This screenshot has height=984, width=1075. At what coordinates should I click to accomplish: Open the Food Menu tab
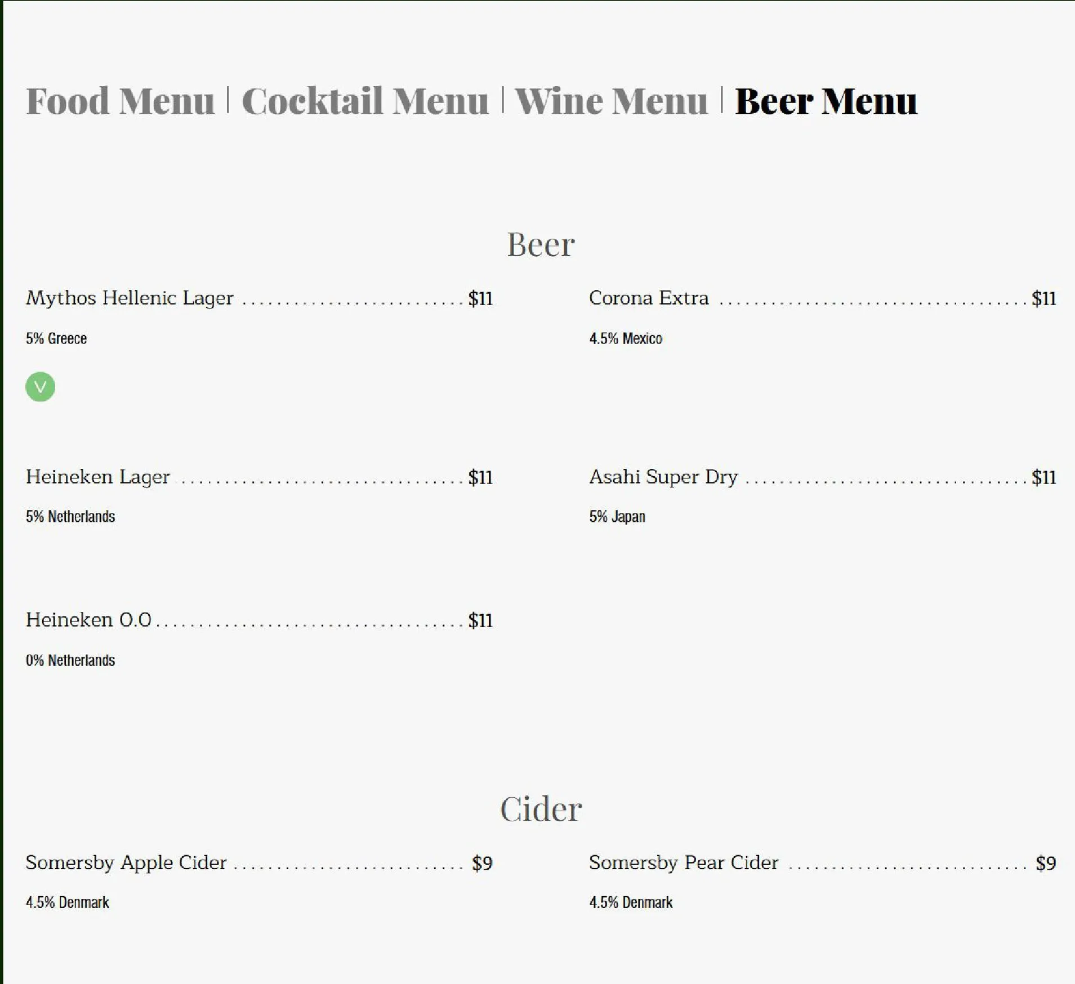[121, 101]
